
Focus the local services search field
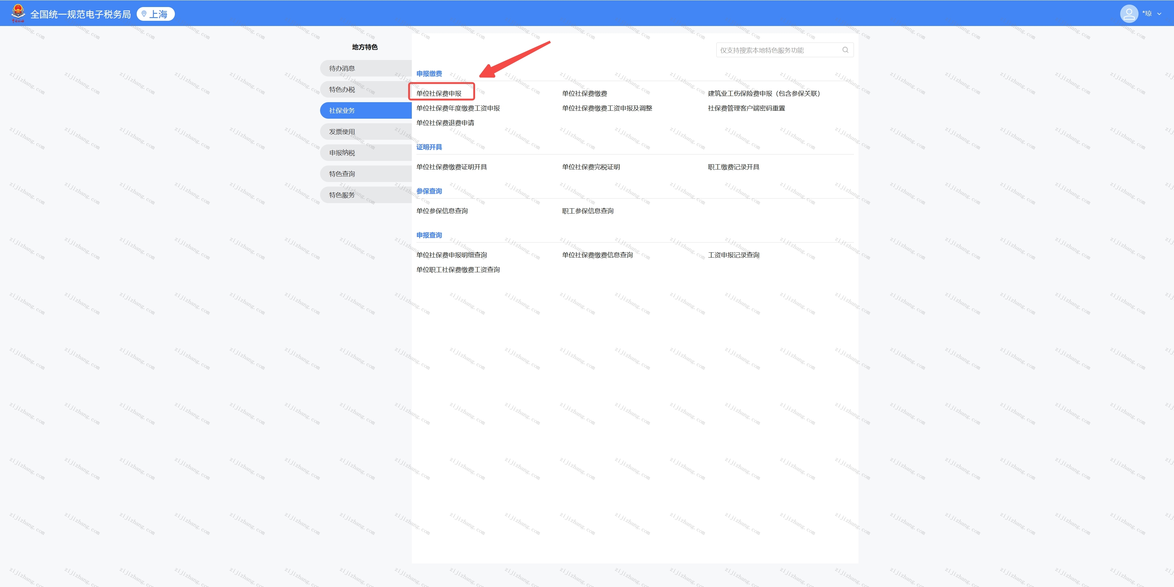pyautogui.click(x=784, y=50)
